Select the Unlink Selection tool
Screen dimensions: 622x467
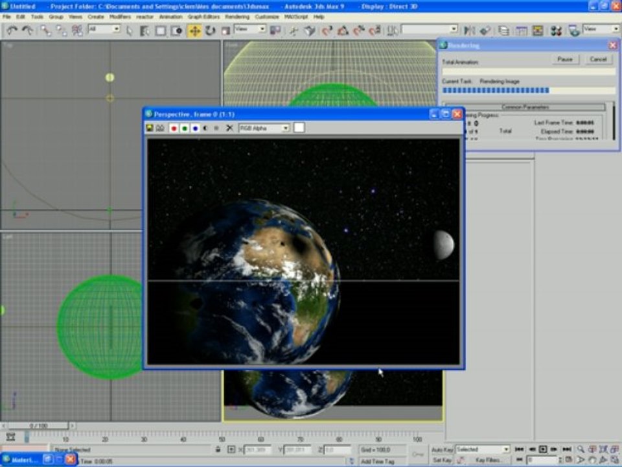pos(61,30)
